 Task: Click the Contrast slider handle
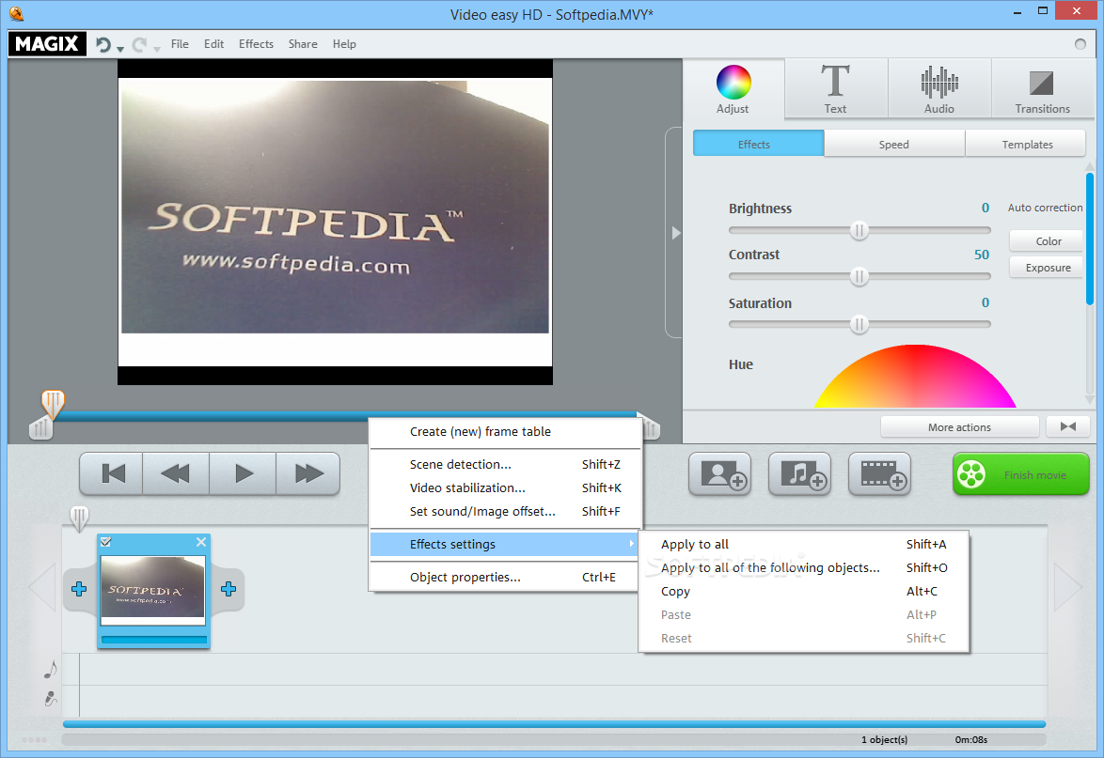[x=859, y=276]
